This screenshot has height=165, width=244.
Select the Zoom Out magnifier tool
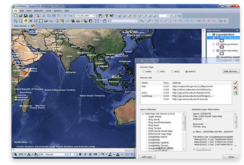click(x=21, y=21)
